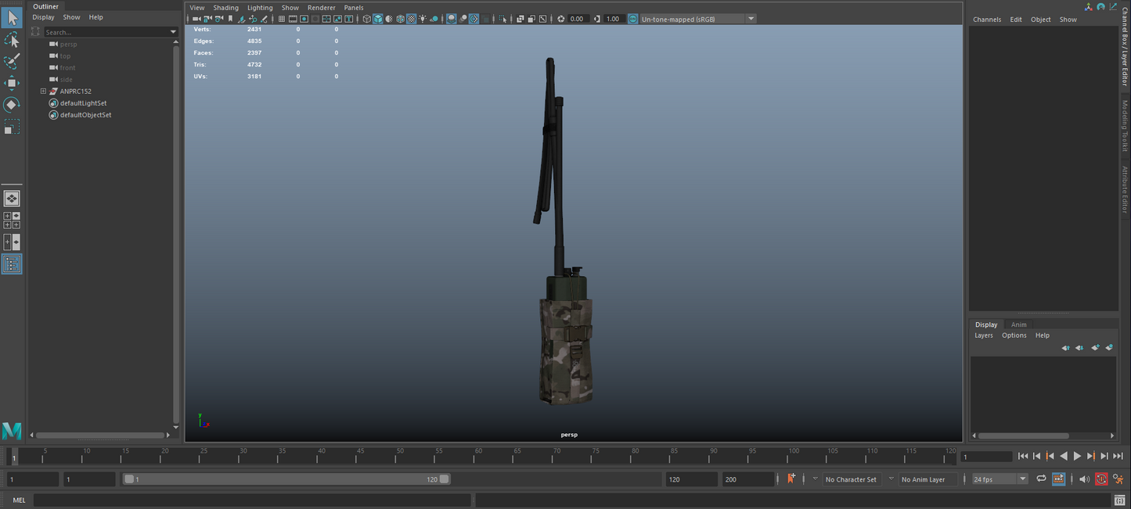Toggle the Outliner panel layout button
Image resolution: width=1131 pixels, height=509 pixels.
tap(12, 264)
